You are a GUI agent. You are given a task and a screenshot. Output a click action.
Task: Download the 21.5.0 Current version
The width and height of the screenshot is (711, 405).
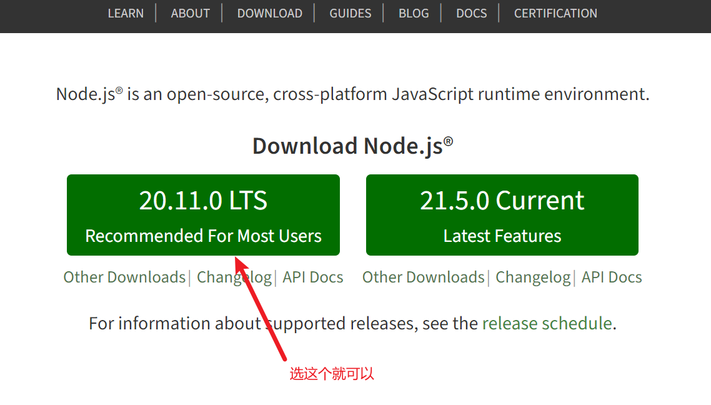tap(502, 215)
